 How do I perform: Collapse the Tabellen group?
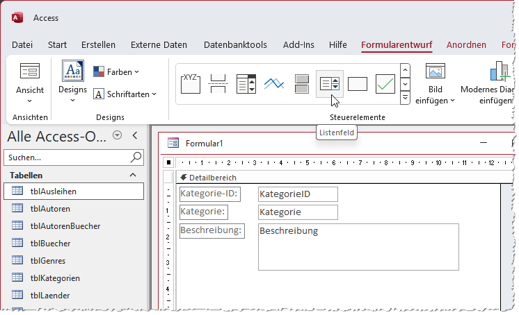[133, 175]
